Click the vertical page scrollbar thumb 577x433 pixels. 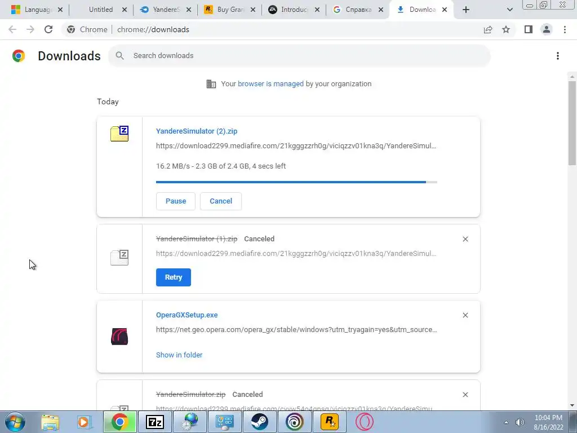coord(572,123)
